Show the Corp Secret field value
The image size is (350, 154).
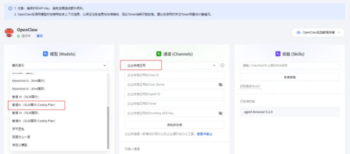click(220, 85)
